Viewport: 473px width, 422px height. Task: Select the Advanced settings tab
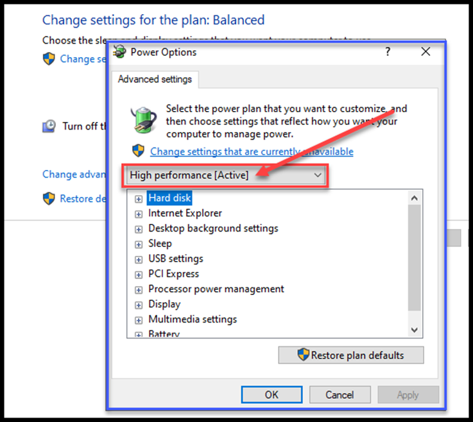coord(155,80)
